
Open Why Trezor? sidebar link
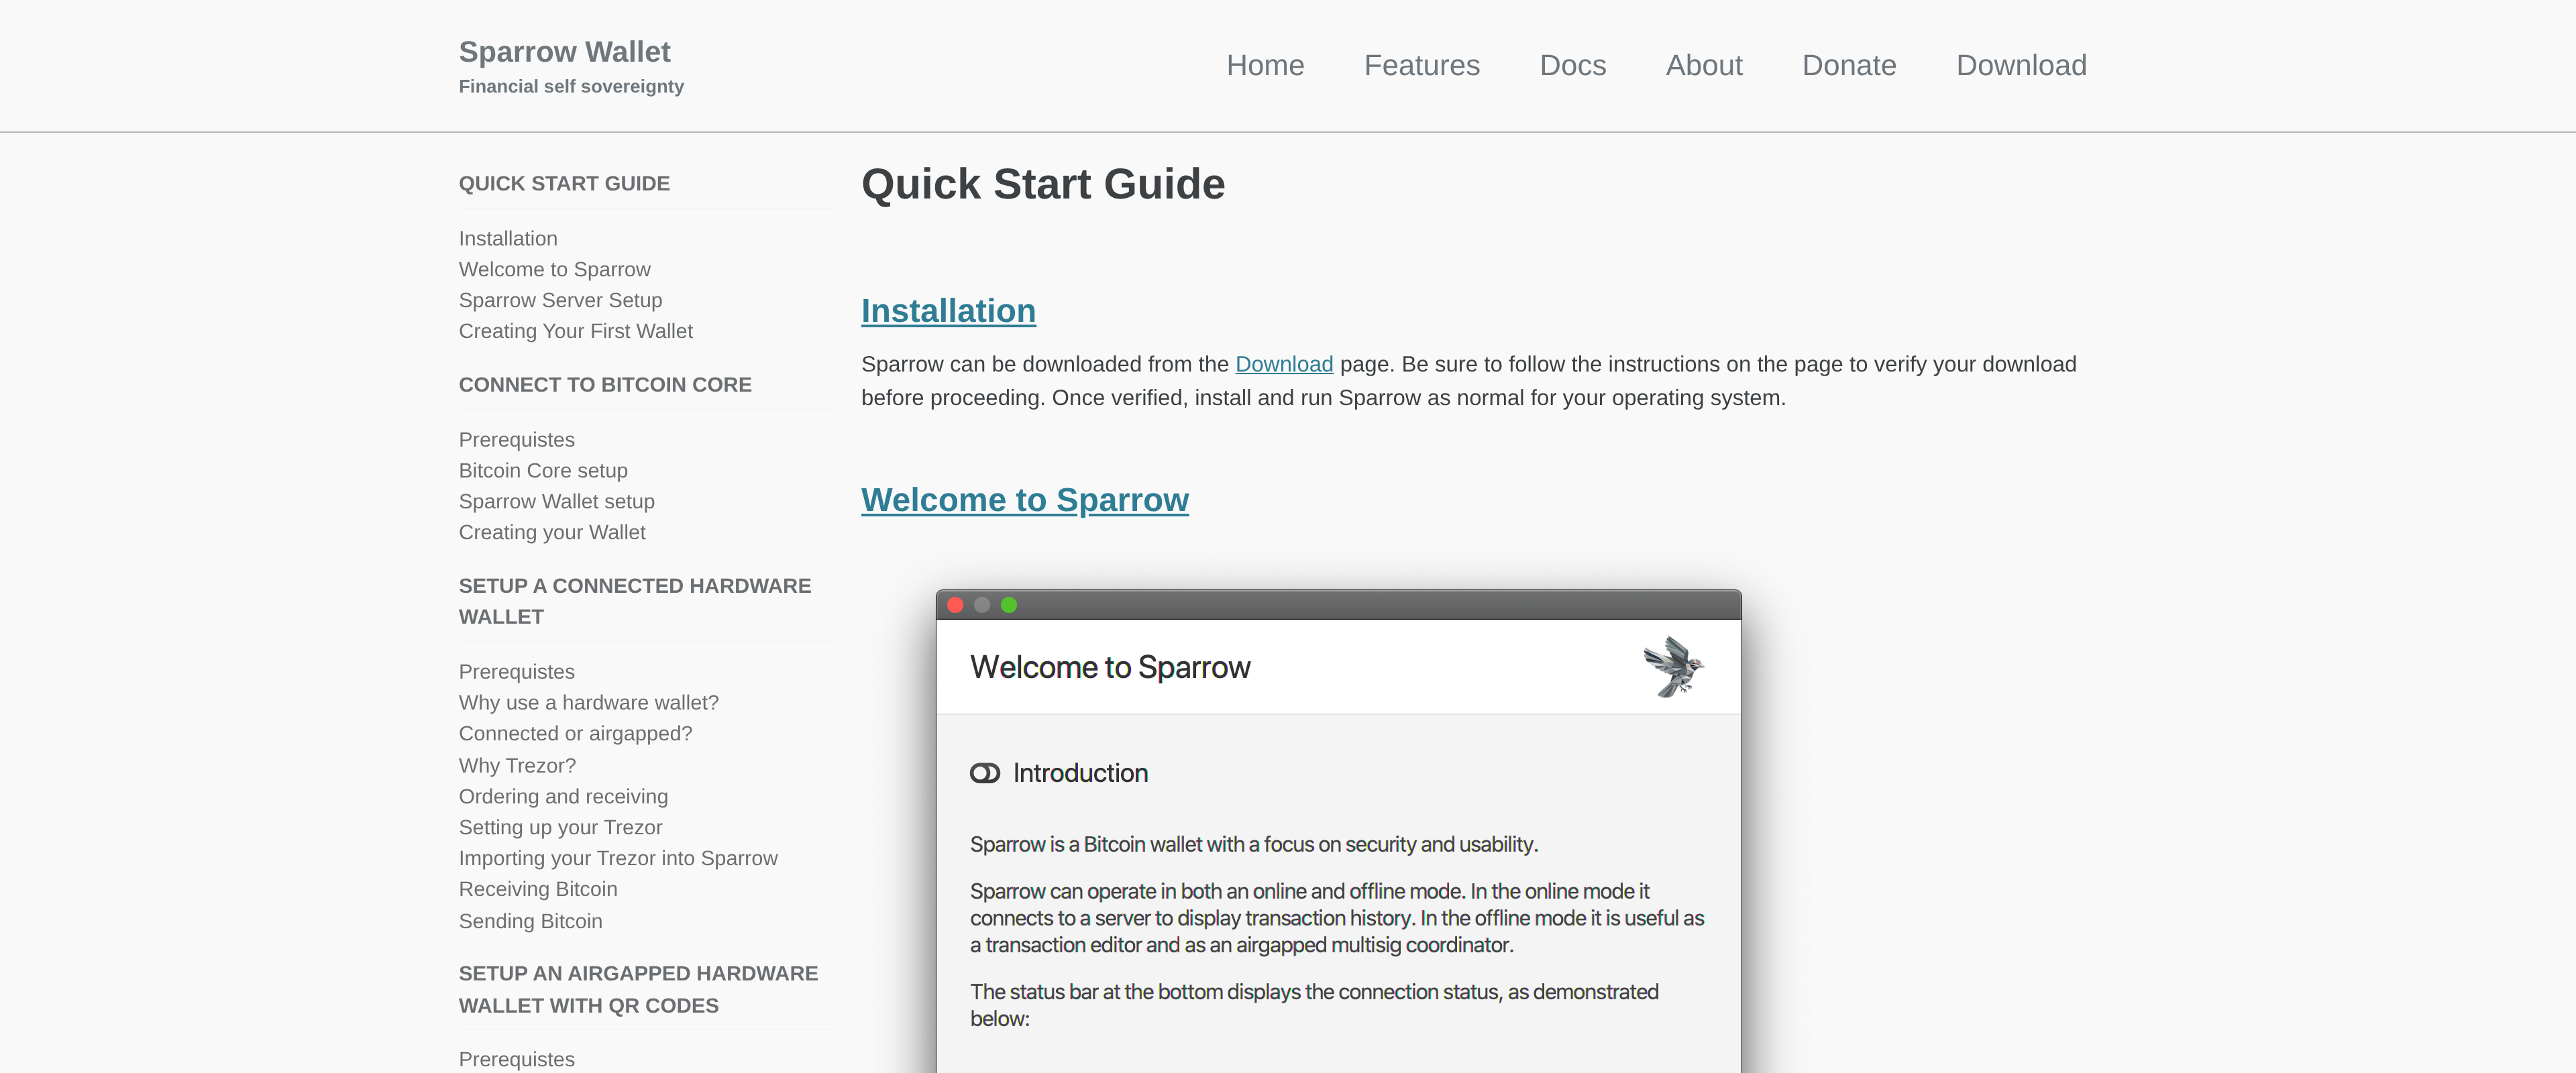pos(517,766)
